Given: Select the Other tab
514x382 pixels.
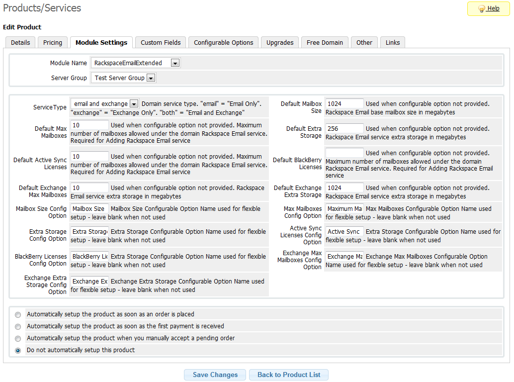Looking at the screenshot, I should pos(364,42).
